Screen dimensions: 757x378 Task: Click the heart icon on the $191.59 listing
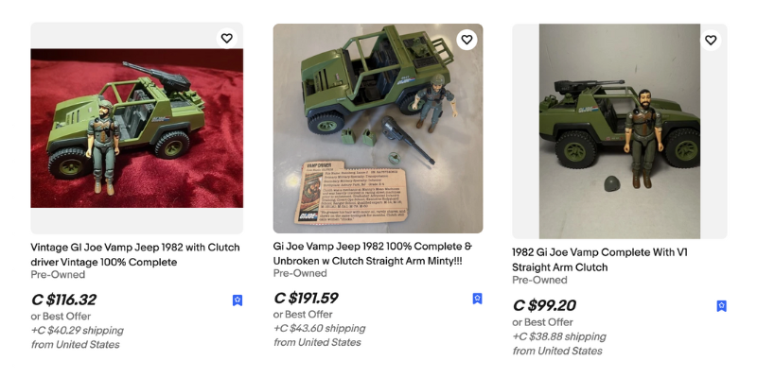point(467,40)
